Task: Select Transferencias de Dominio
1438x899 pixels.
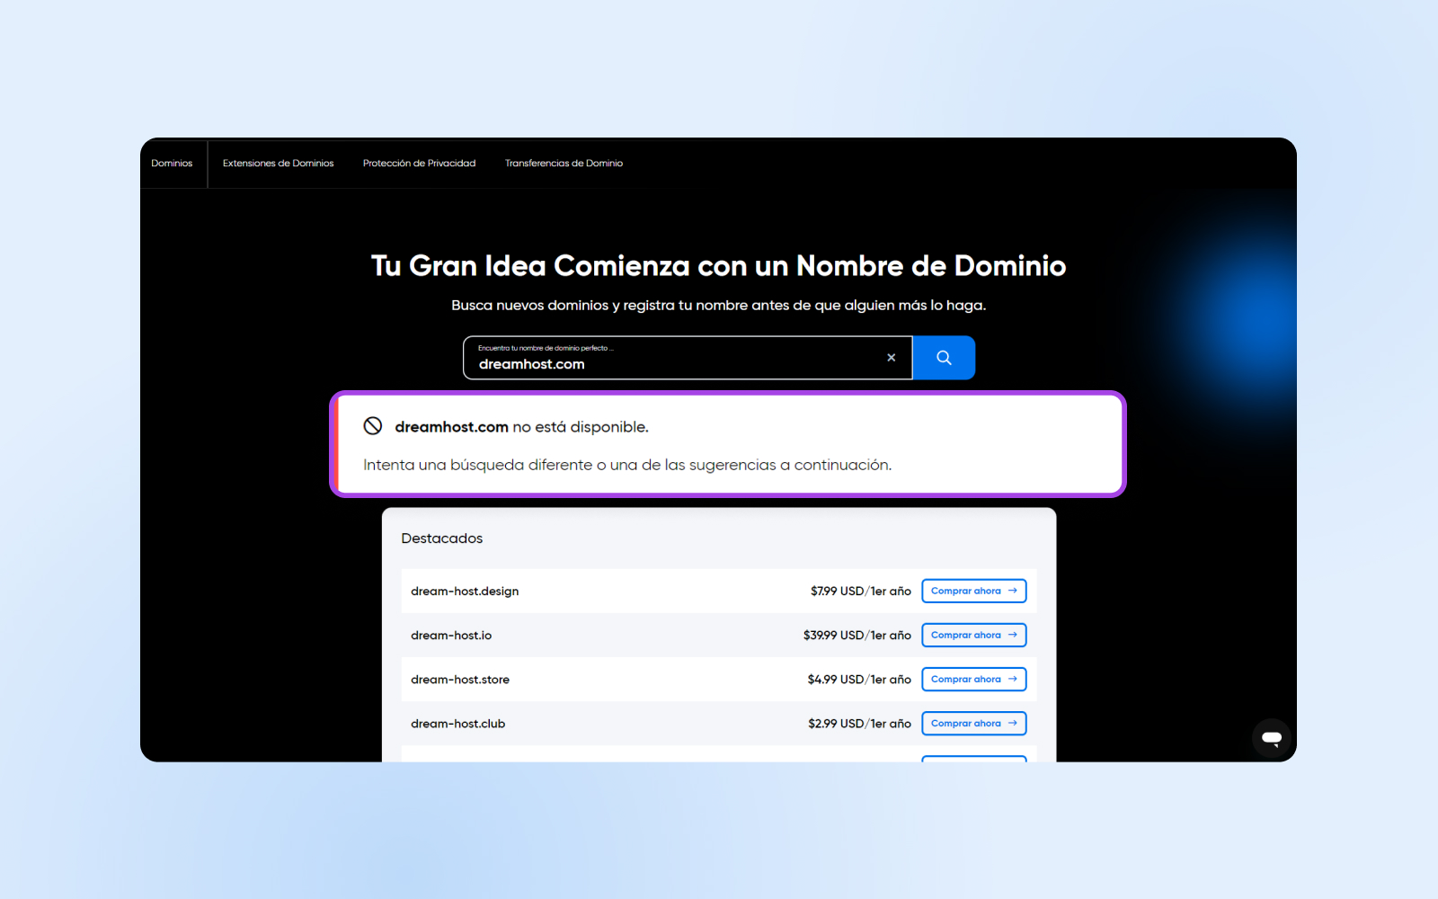Action: (x=564, y=164)
